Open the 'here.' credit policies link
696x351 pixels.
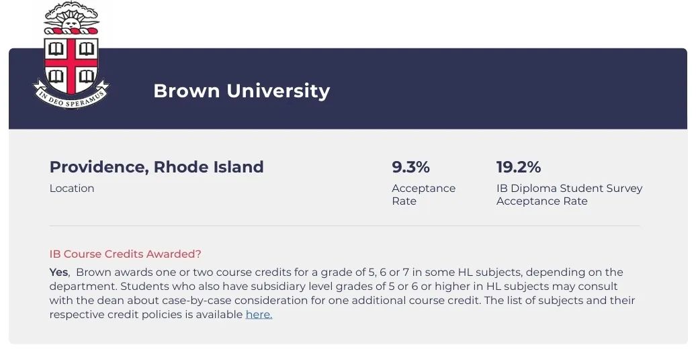(259, 315)
